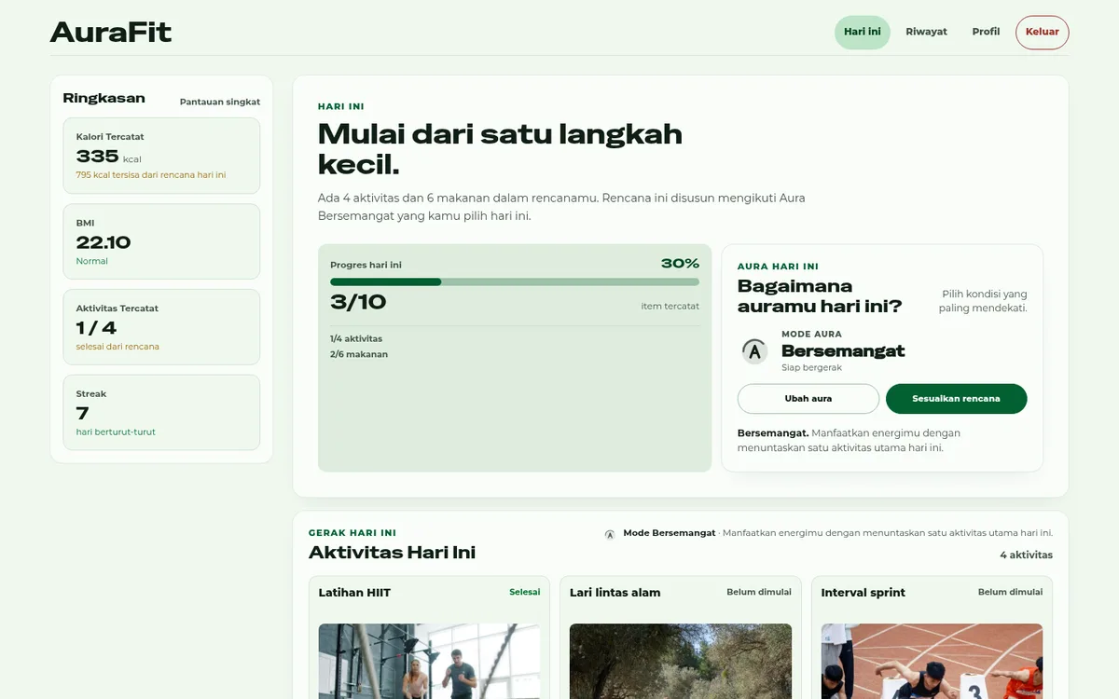
Task: Click the 1/4 aktivitas line
Action: (x=356, y=338)
